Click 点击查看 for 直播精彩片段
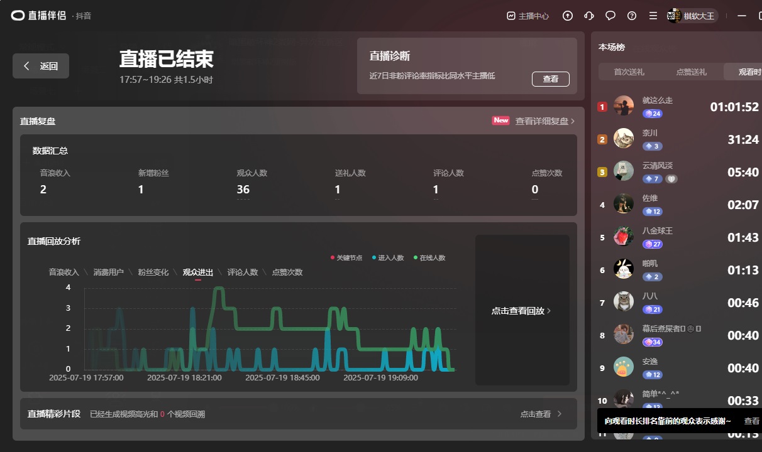The width and height of the screenshot is (762, 452). 541,414
